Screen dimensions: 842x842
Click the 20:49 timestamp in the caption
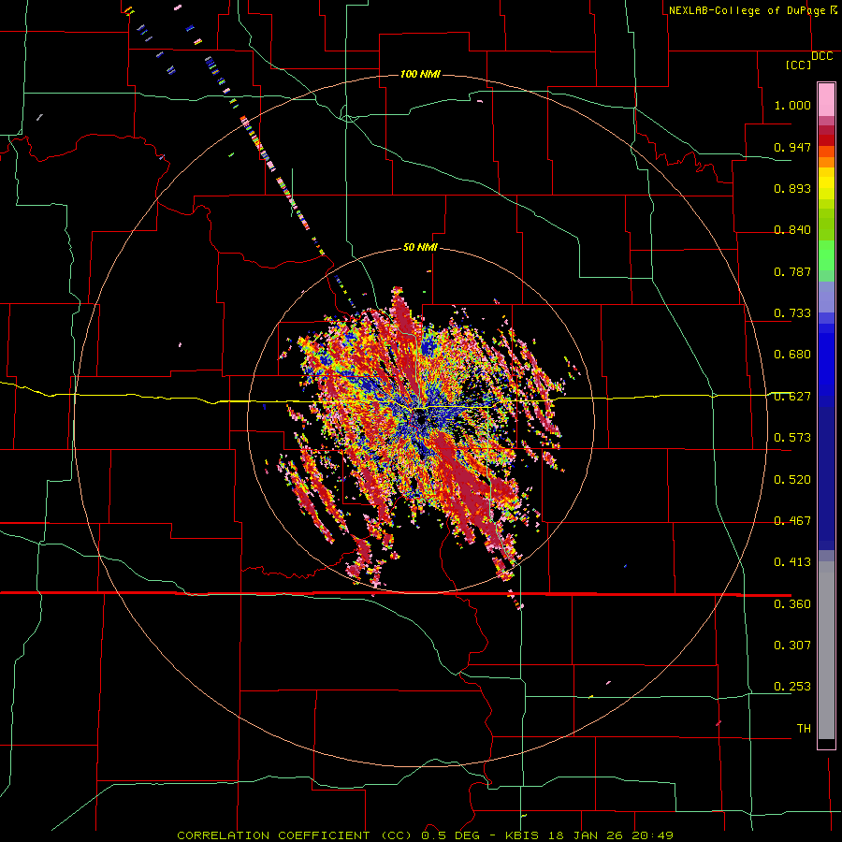point(652,835)
